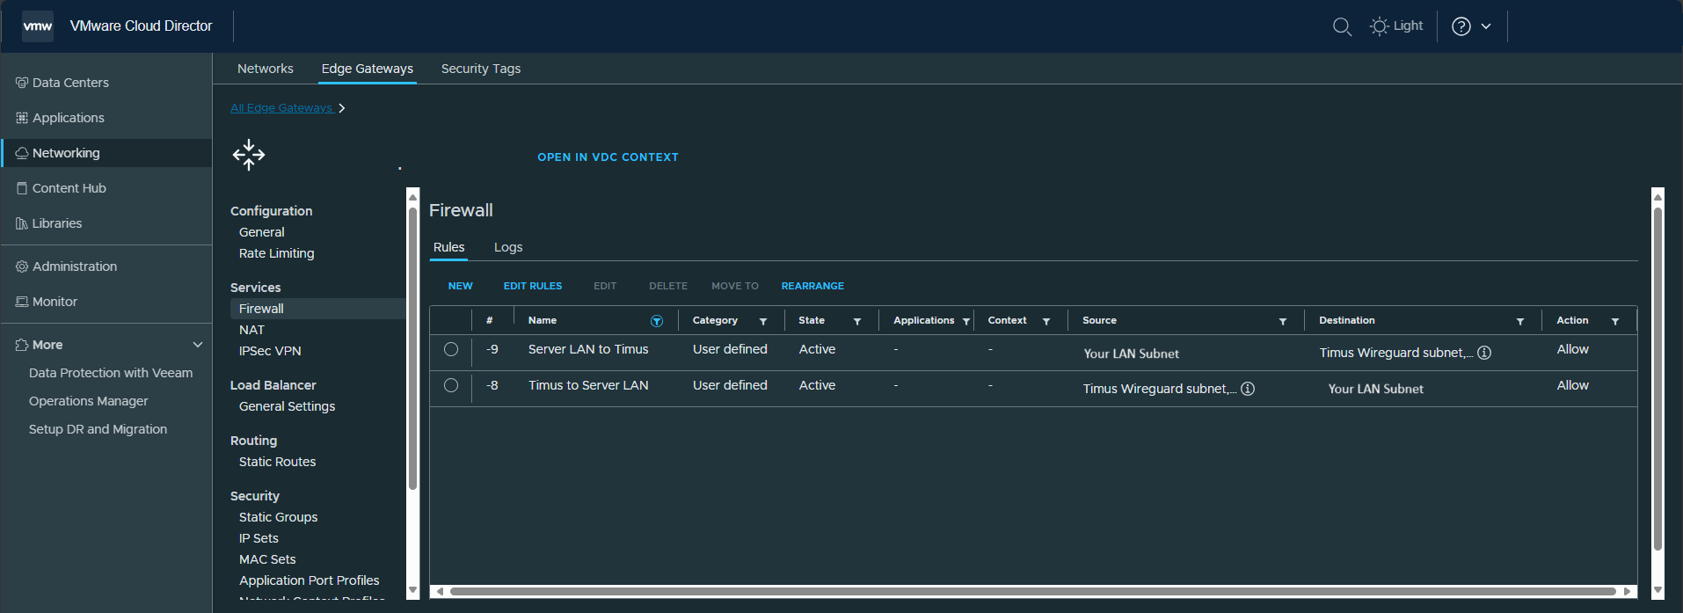Open Static Groups under Security
This screenshot has width=1683, height=613.
pos(279,517)
